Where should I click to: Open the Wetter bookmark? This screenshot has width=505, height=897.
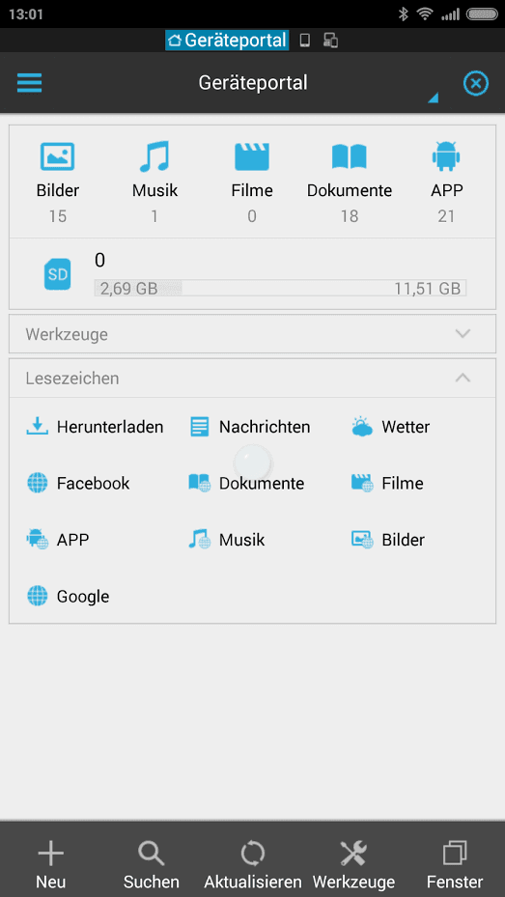391,427
